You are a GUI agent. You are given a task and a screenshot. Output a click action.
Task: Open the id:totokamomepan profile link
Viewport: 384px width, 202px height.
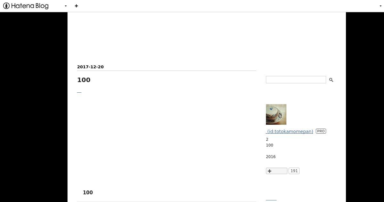pyautogui.click(x=290, y=131)
